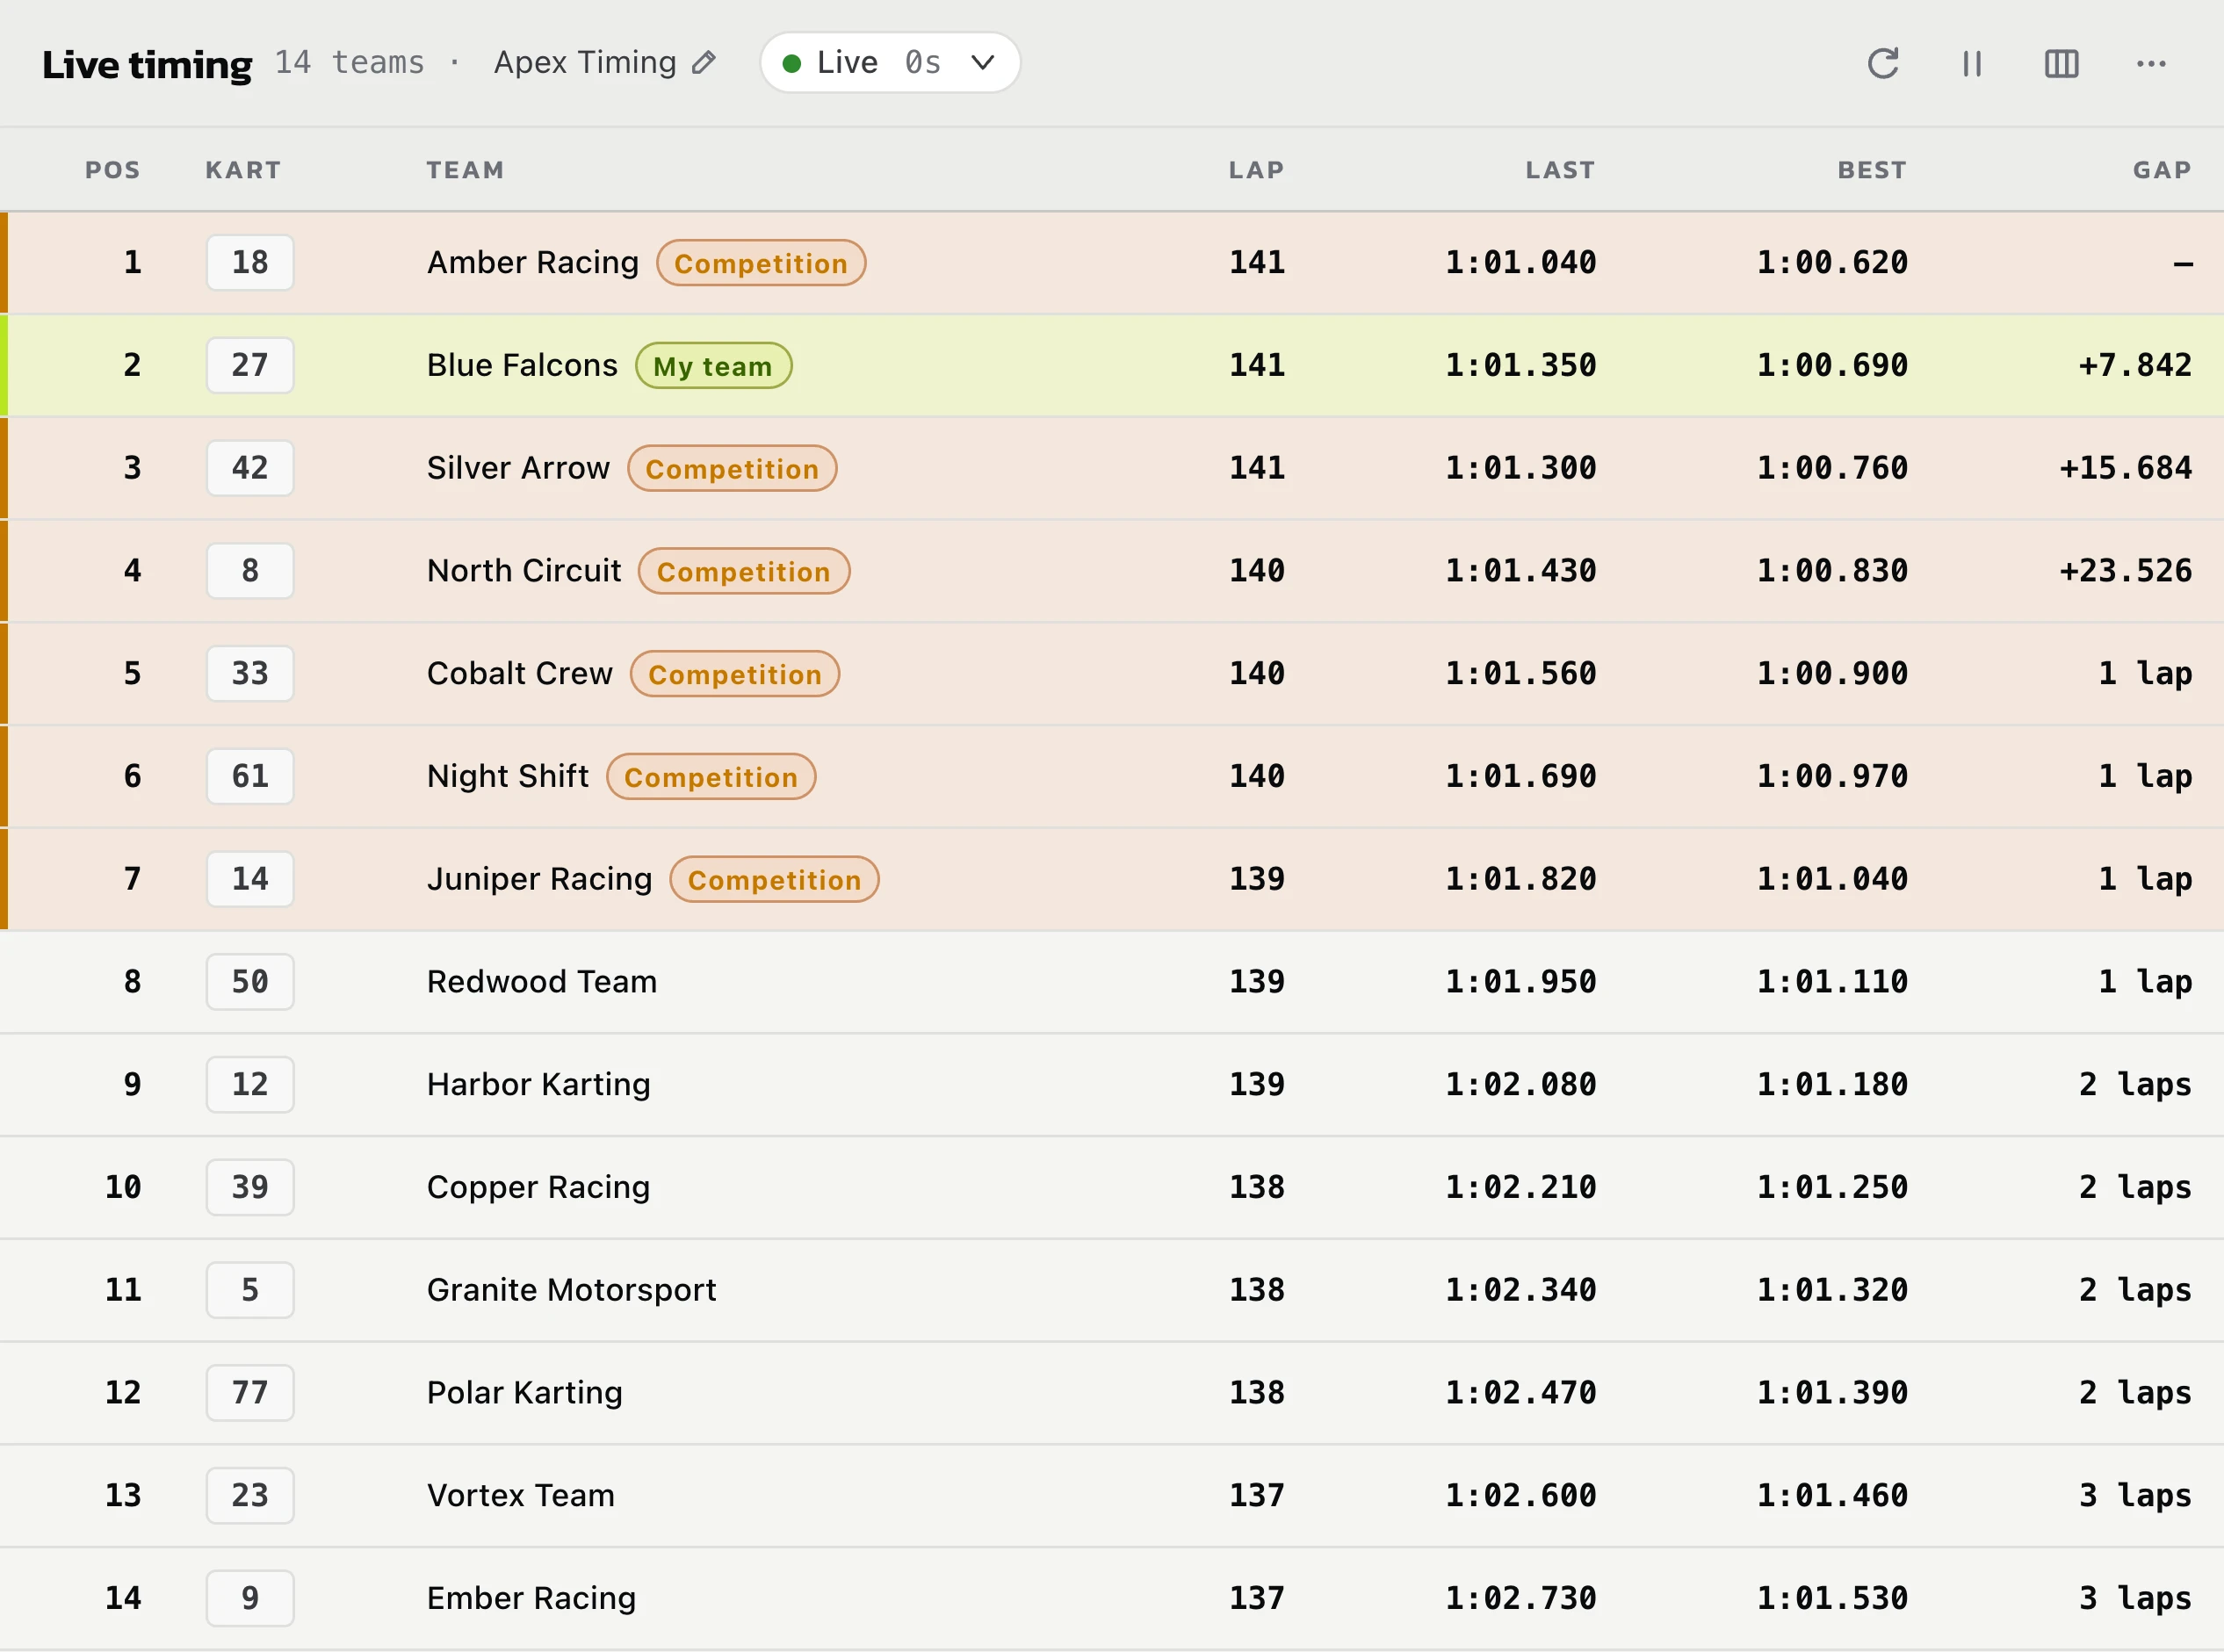Select kart number 50 badge

pyautogui.click(x=250, y=982)
